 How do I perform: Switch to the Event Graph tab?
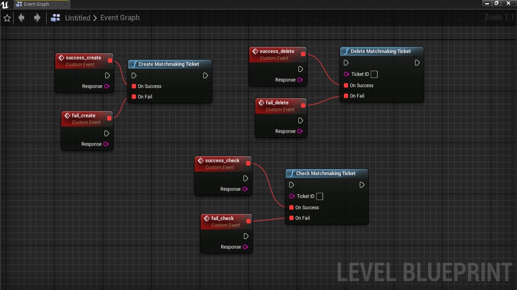point(36,4)
